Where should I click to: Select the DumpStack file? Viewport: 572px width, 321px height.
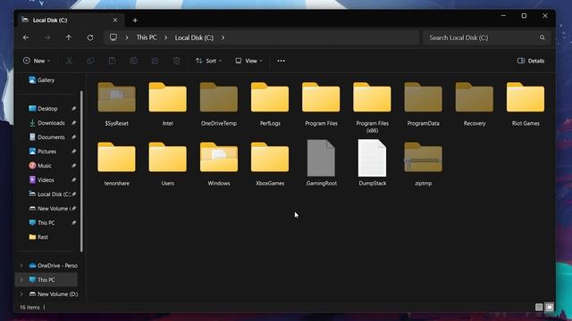coord(372,163)
